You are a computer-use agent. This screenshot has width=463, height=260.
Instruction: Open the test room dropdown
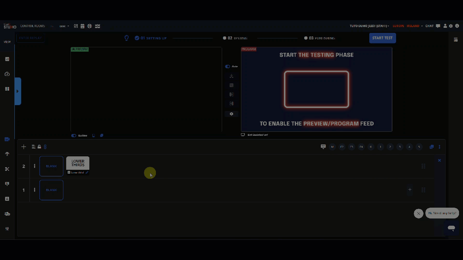coord(64,26)
